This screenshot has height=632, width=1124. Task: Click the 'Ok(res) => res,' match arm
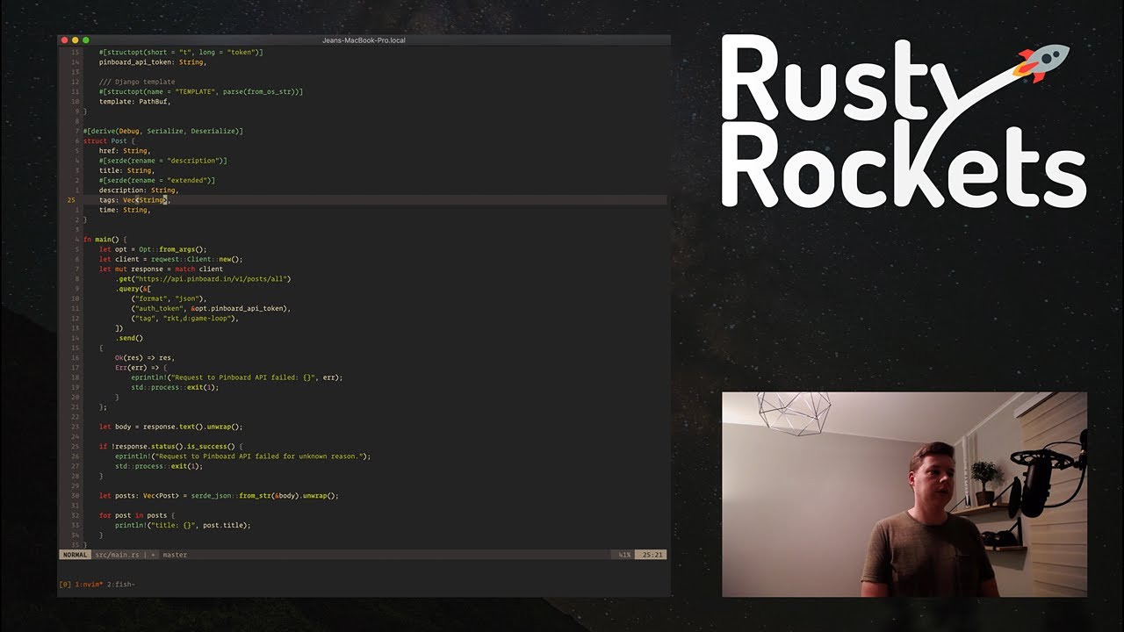[x=145, y=358]
